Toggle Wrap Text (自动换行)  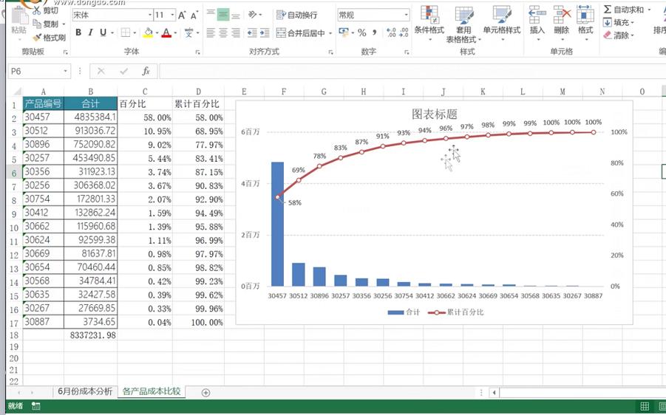click(x=296, y=16)
